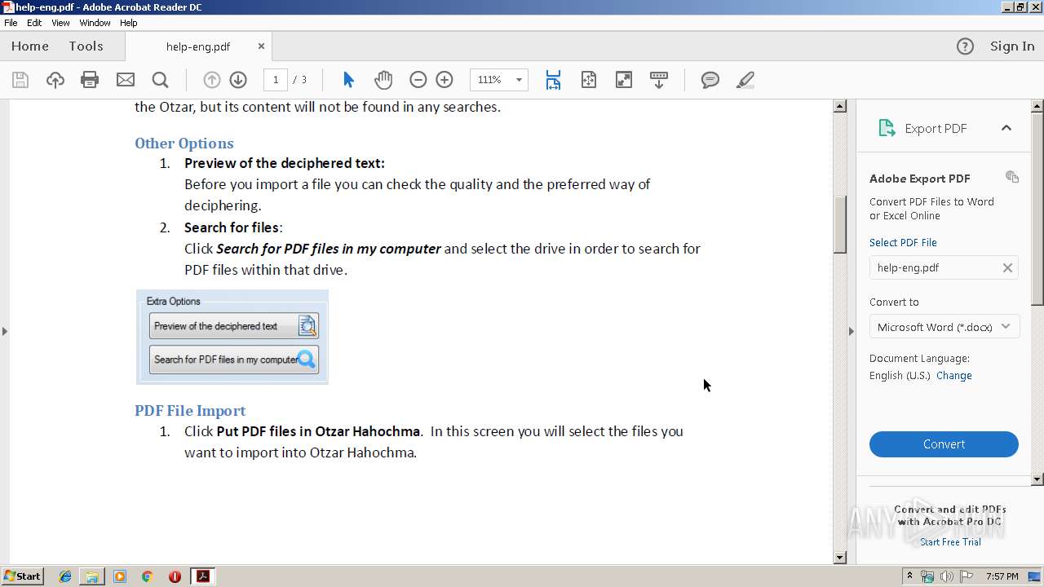Image resolution: width=1044 pixels, height=587 pixels.
Task: Click the document scrollbar down arrow
Action: coord(839,558)
